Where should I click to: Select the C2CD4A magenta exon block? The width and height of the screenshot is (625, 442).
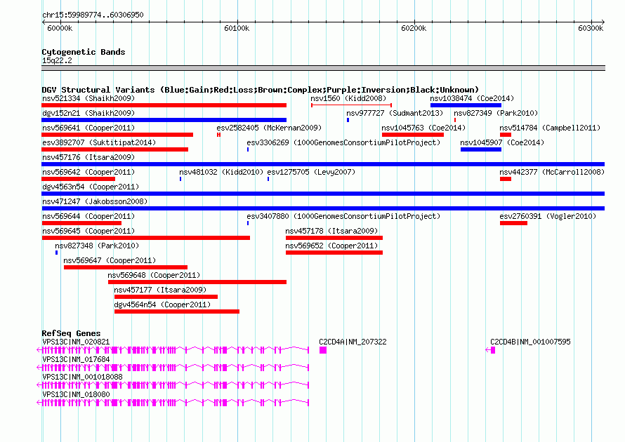(323, 350)
